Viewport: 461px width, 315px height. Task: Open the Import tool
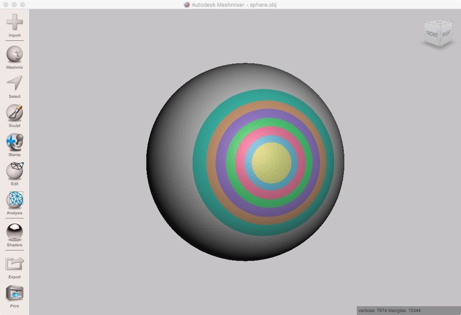[14, 25]
